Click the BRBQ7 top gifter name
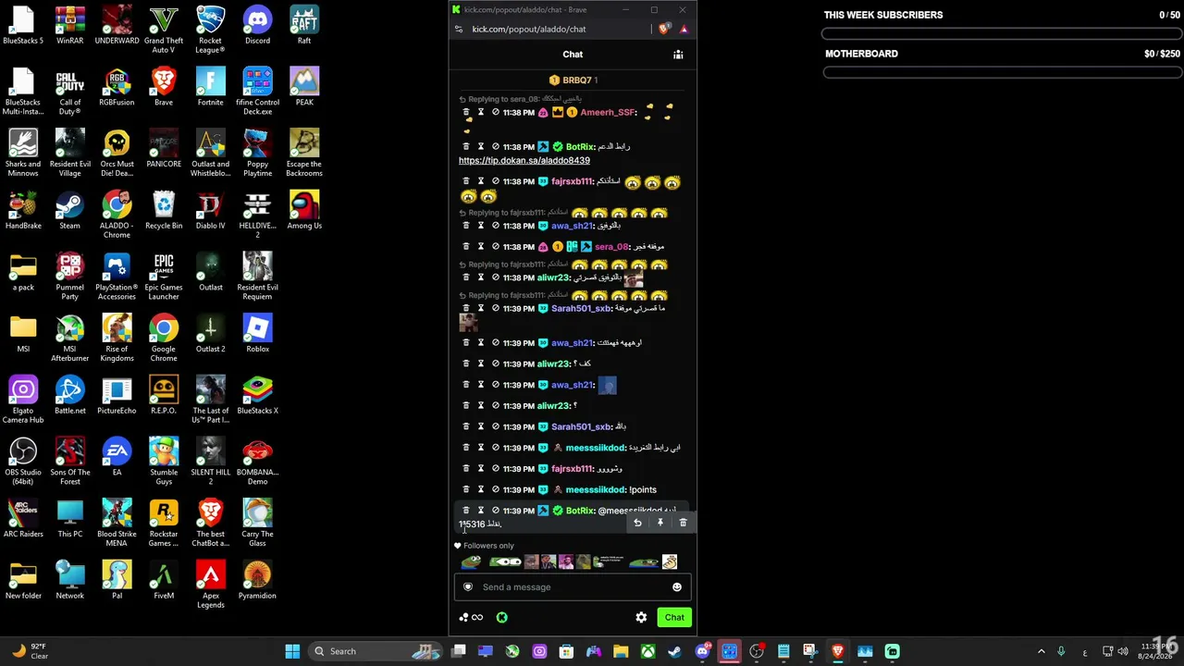This screenshot has height=666, width=1184. point(576,80)
